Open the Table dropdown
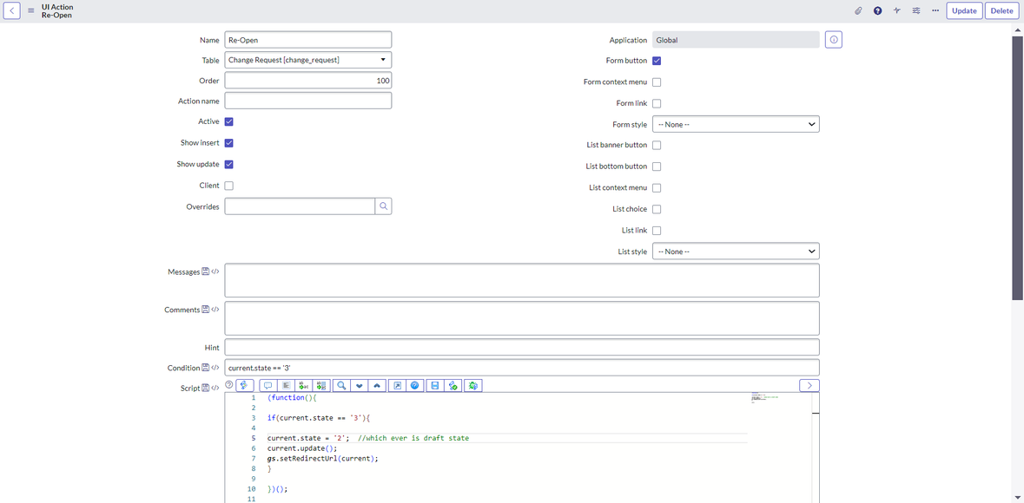This screenshot has width=1024, height=503. [308, 60]
